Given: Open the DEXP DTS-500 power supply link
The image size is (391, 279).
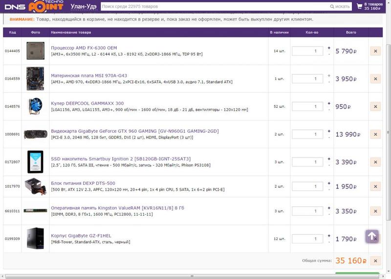Looking at the screenshot, I should pyautogui.click(x=83, y=183).
